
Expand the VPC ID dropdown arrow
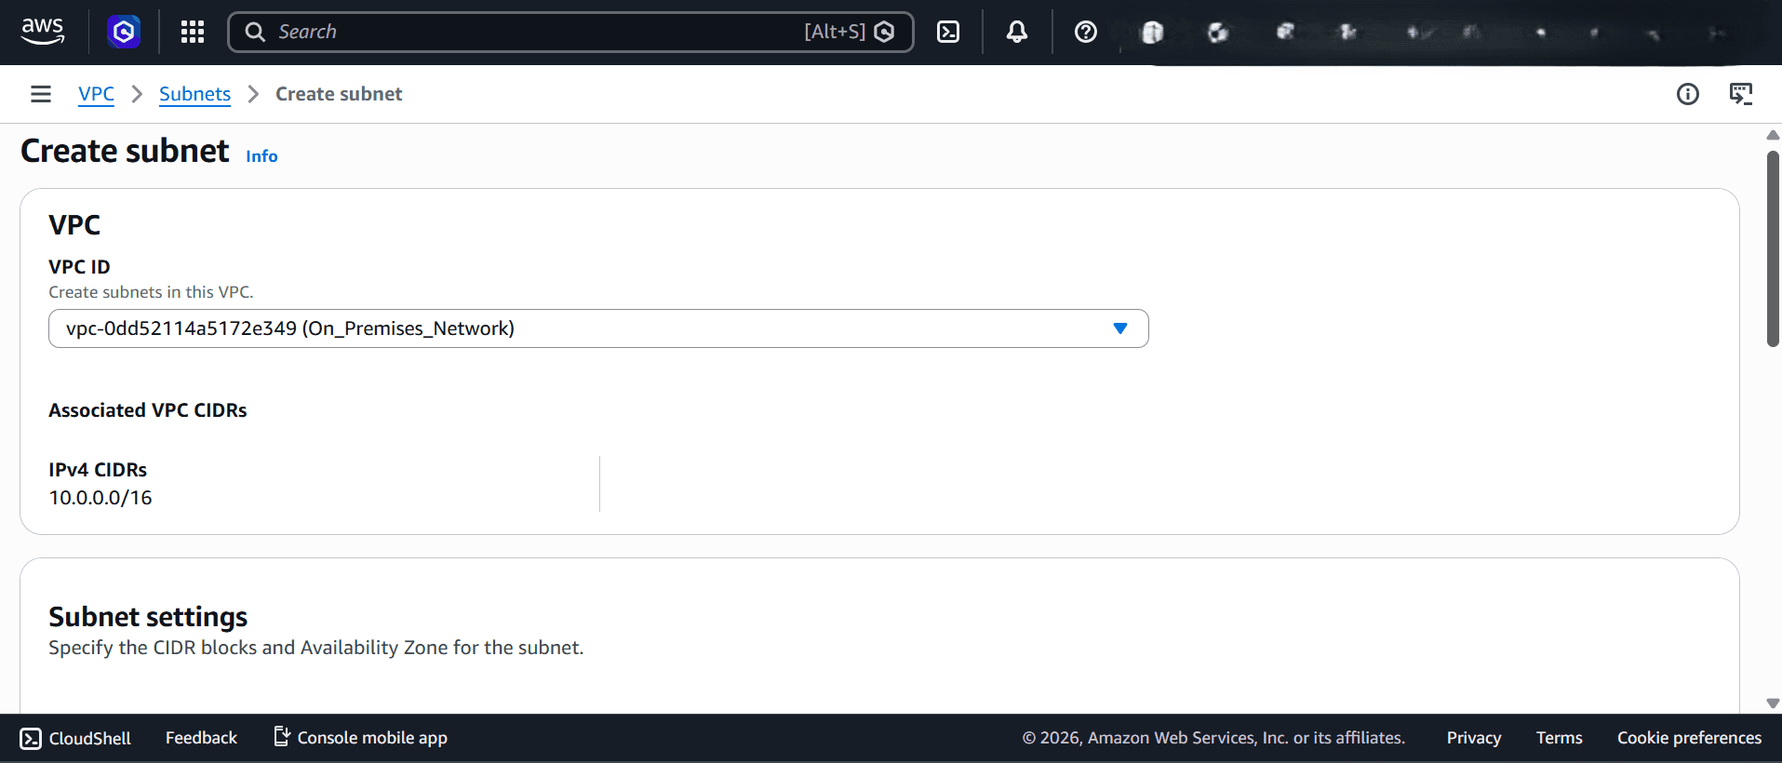coord(1120,328)
